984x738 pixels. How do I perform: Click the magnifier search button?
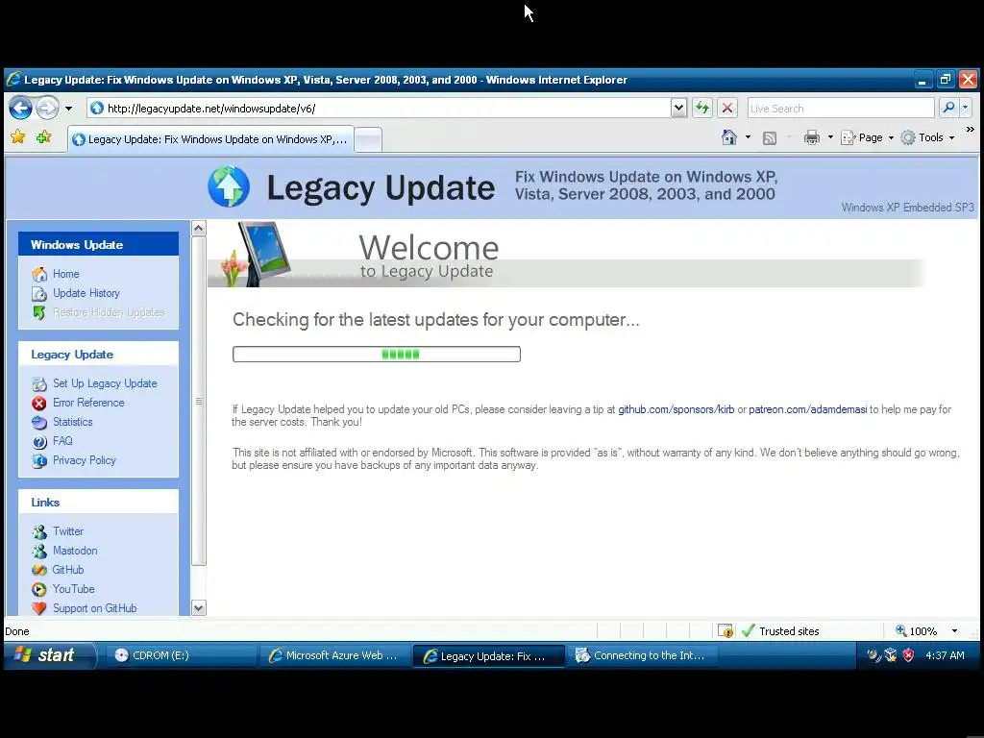pos(948,108)
